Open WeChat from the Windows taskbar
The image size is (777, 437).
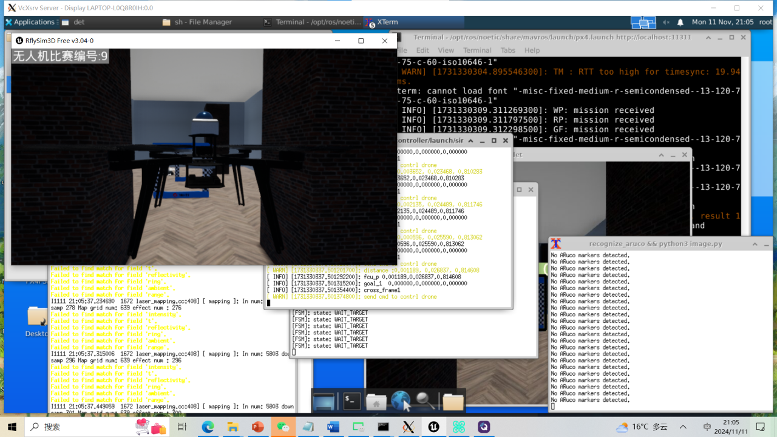[283, 427]
